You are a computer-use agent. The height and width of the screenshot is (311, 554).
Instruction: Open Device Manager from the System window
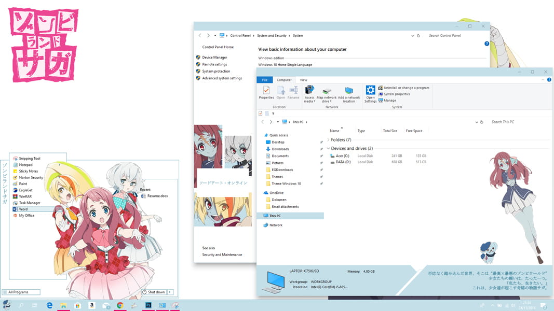(x=214, y=57)
